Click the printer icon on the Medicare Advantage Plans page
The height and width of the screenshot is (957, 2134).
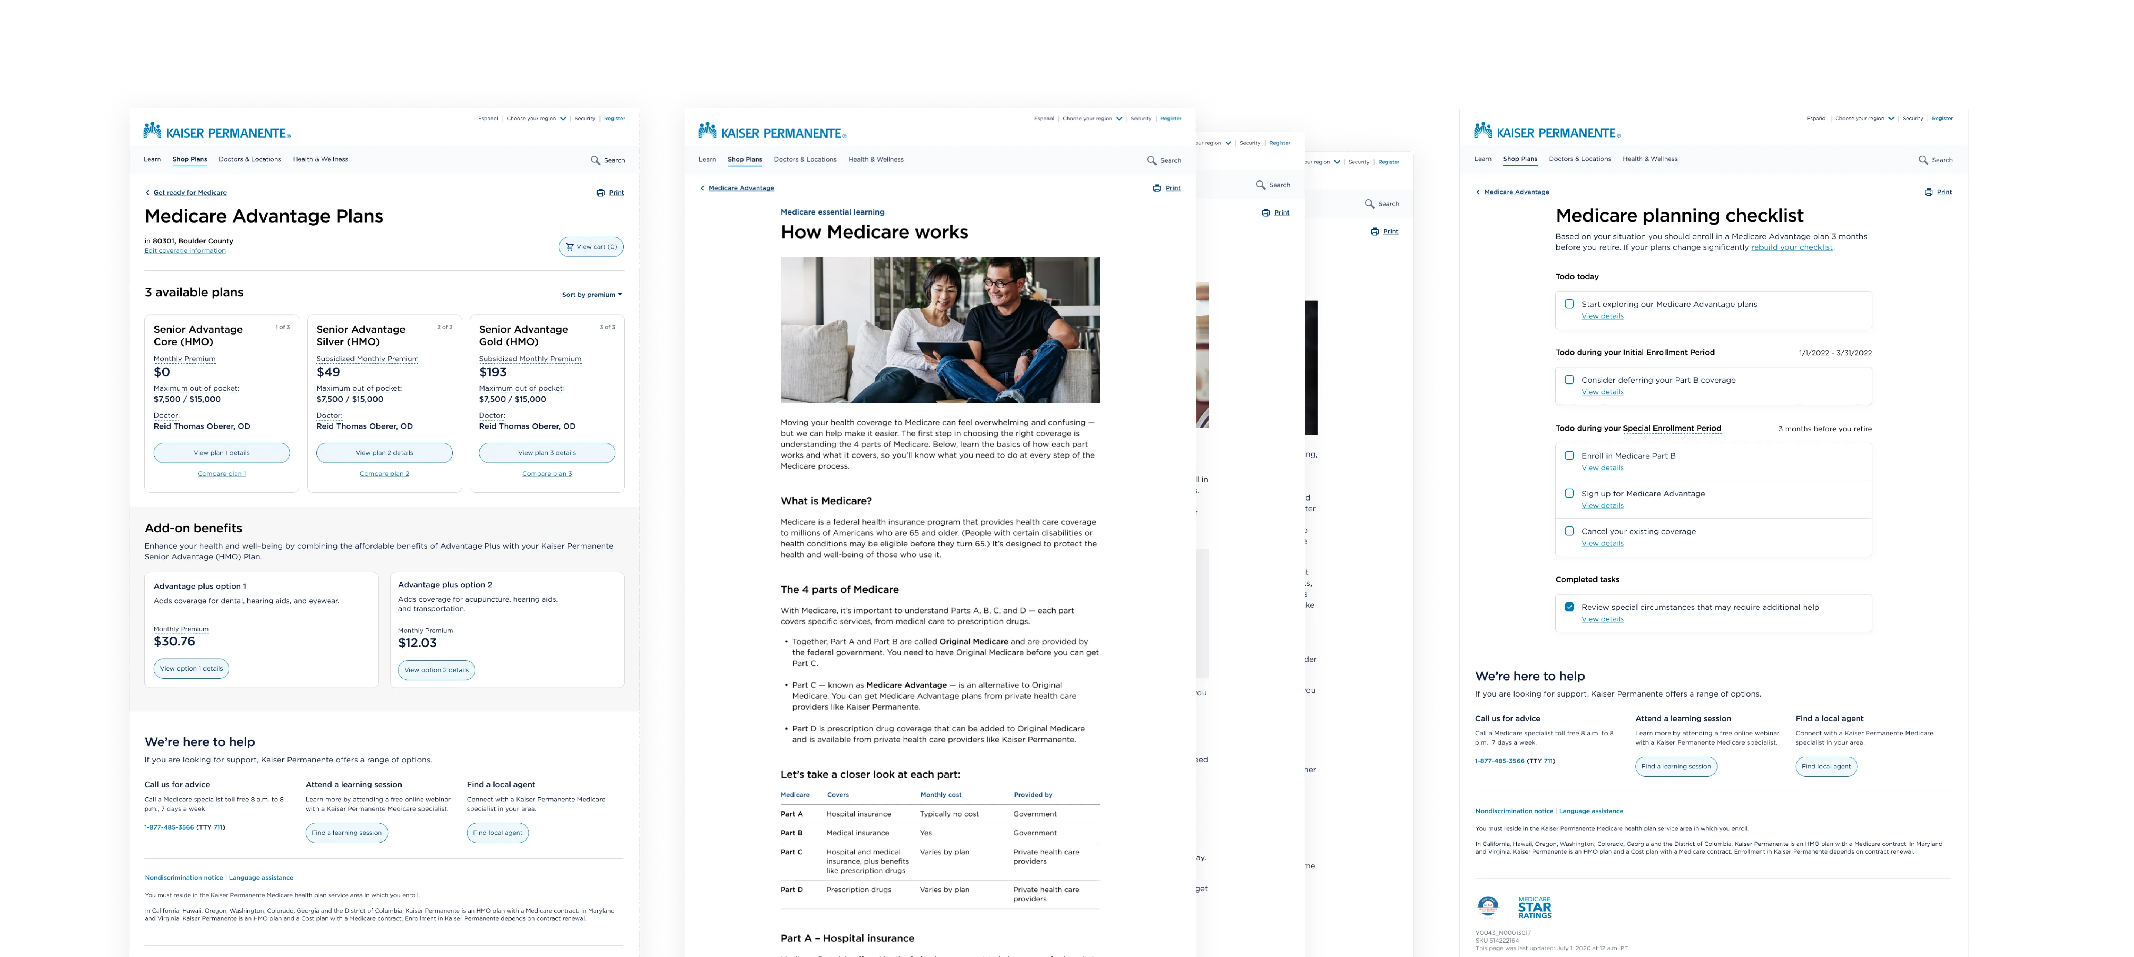tap(601, 192)
